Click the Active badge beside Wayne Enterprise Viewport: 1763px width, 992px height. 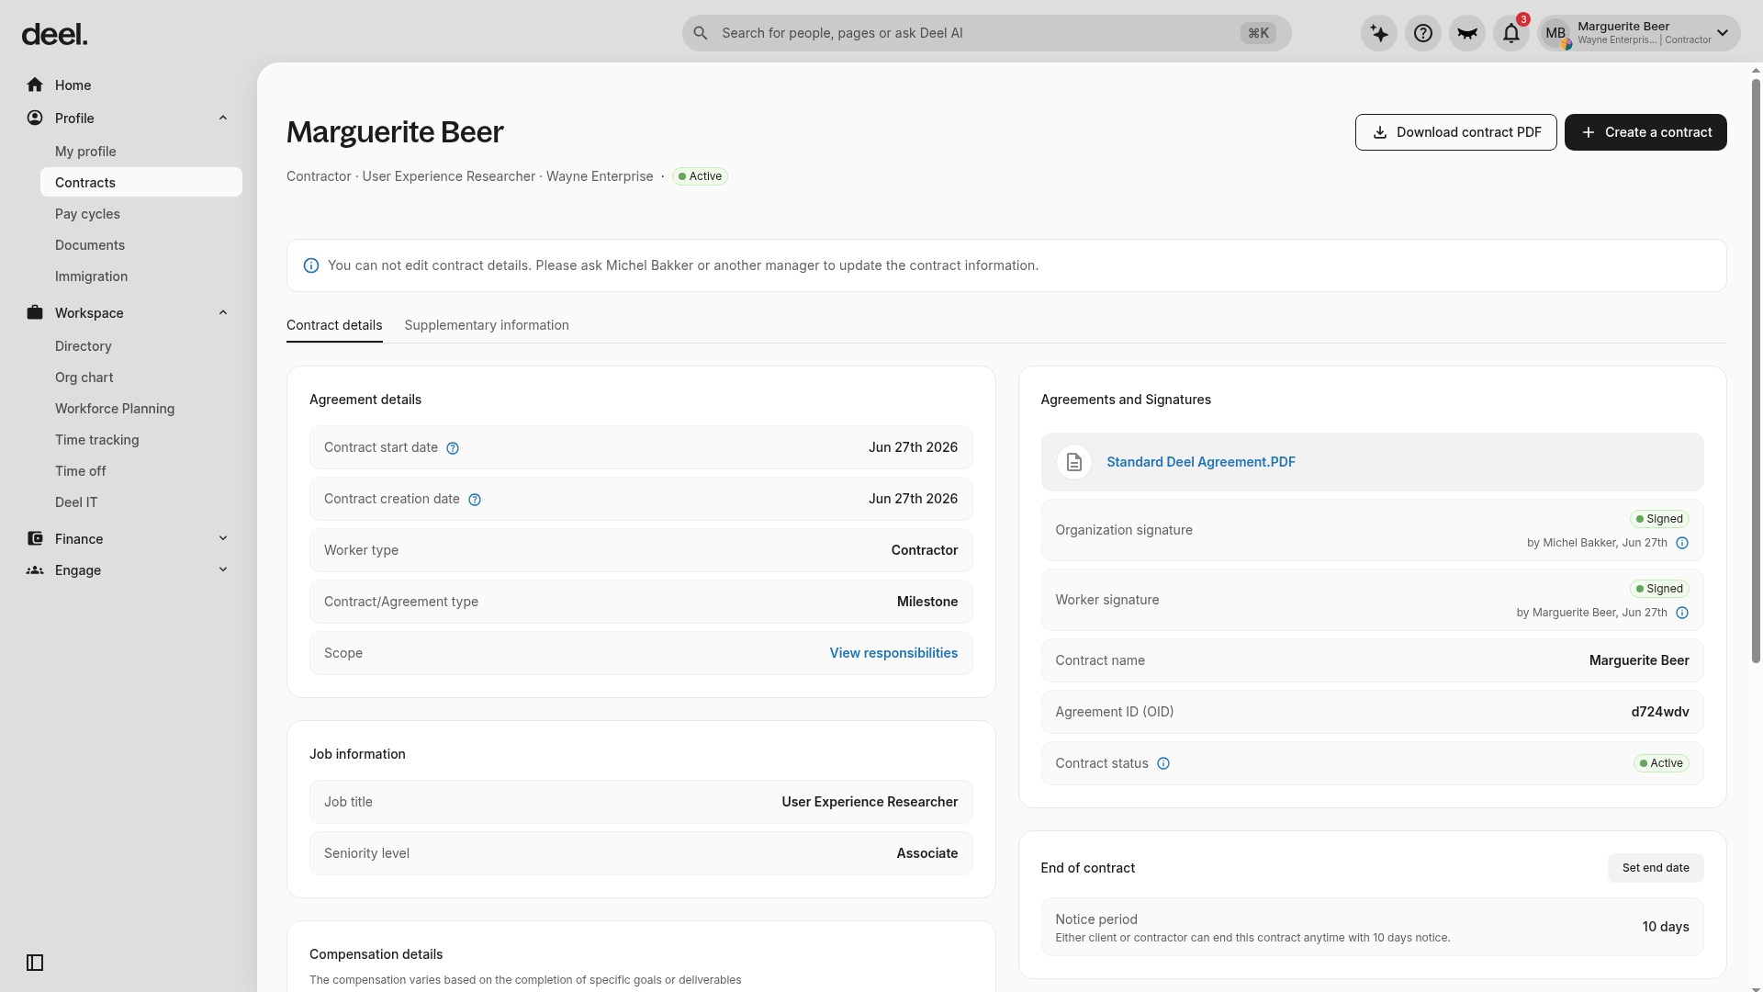point(700,176)
